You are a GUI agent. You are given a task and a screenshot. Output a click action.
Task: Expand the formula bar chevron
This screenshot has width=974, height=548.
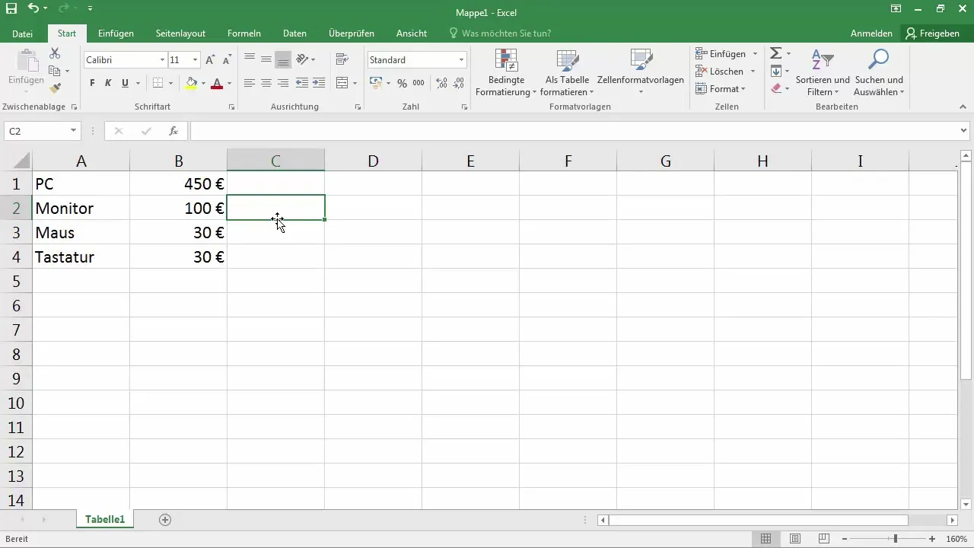click(x=965, y=131)
